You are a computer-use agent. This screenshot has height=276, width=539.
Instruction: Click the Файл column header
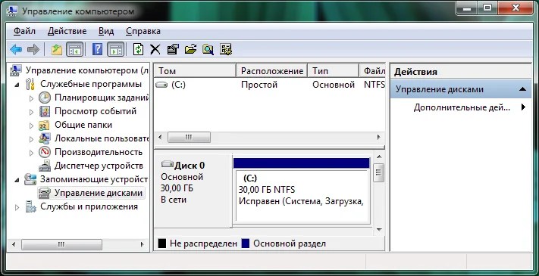pyautogui.click(x=373, y=71)
